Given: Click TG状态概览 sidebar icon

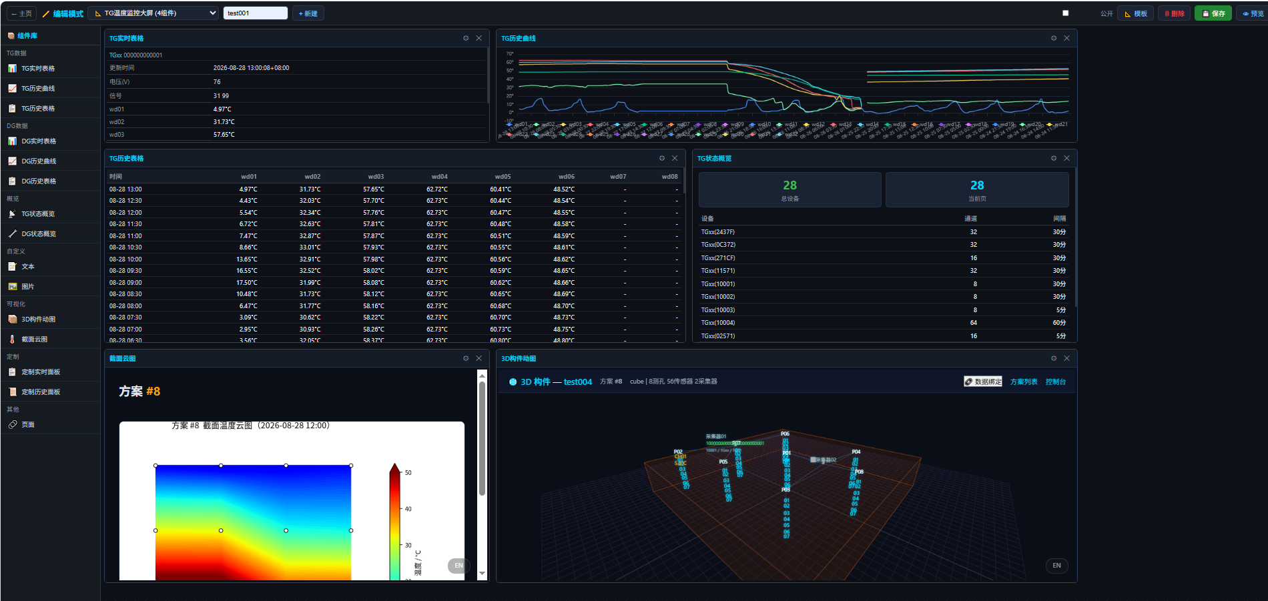Looking at the screenshot, I should pyautogui.click(x=12, y=214).
